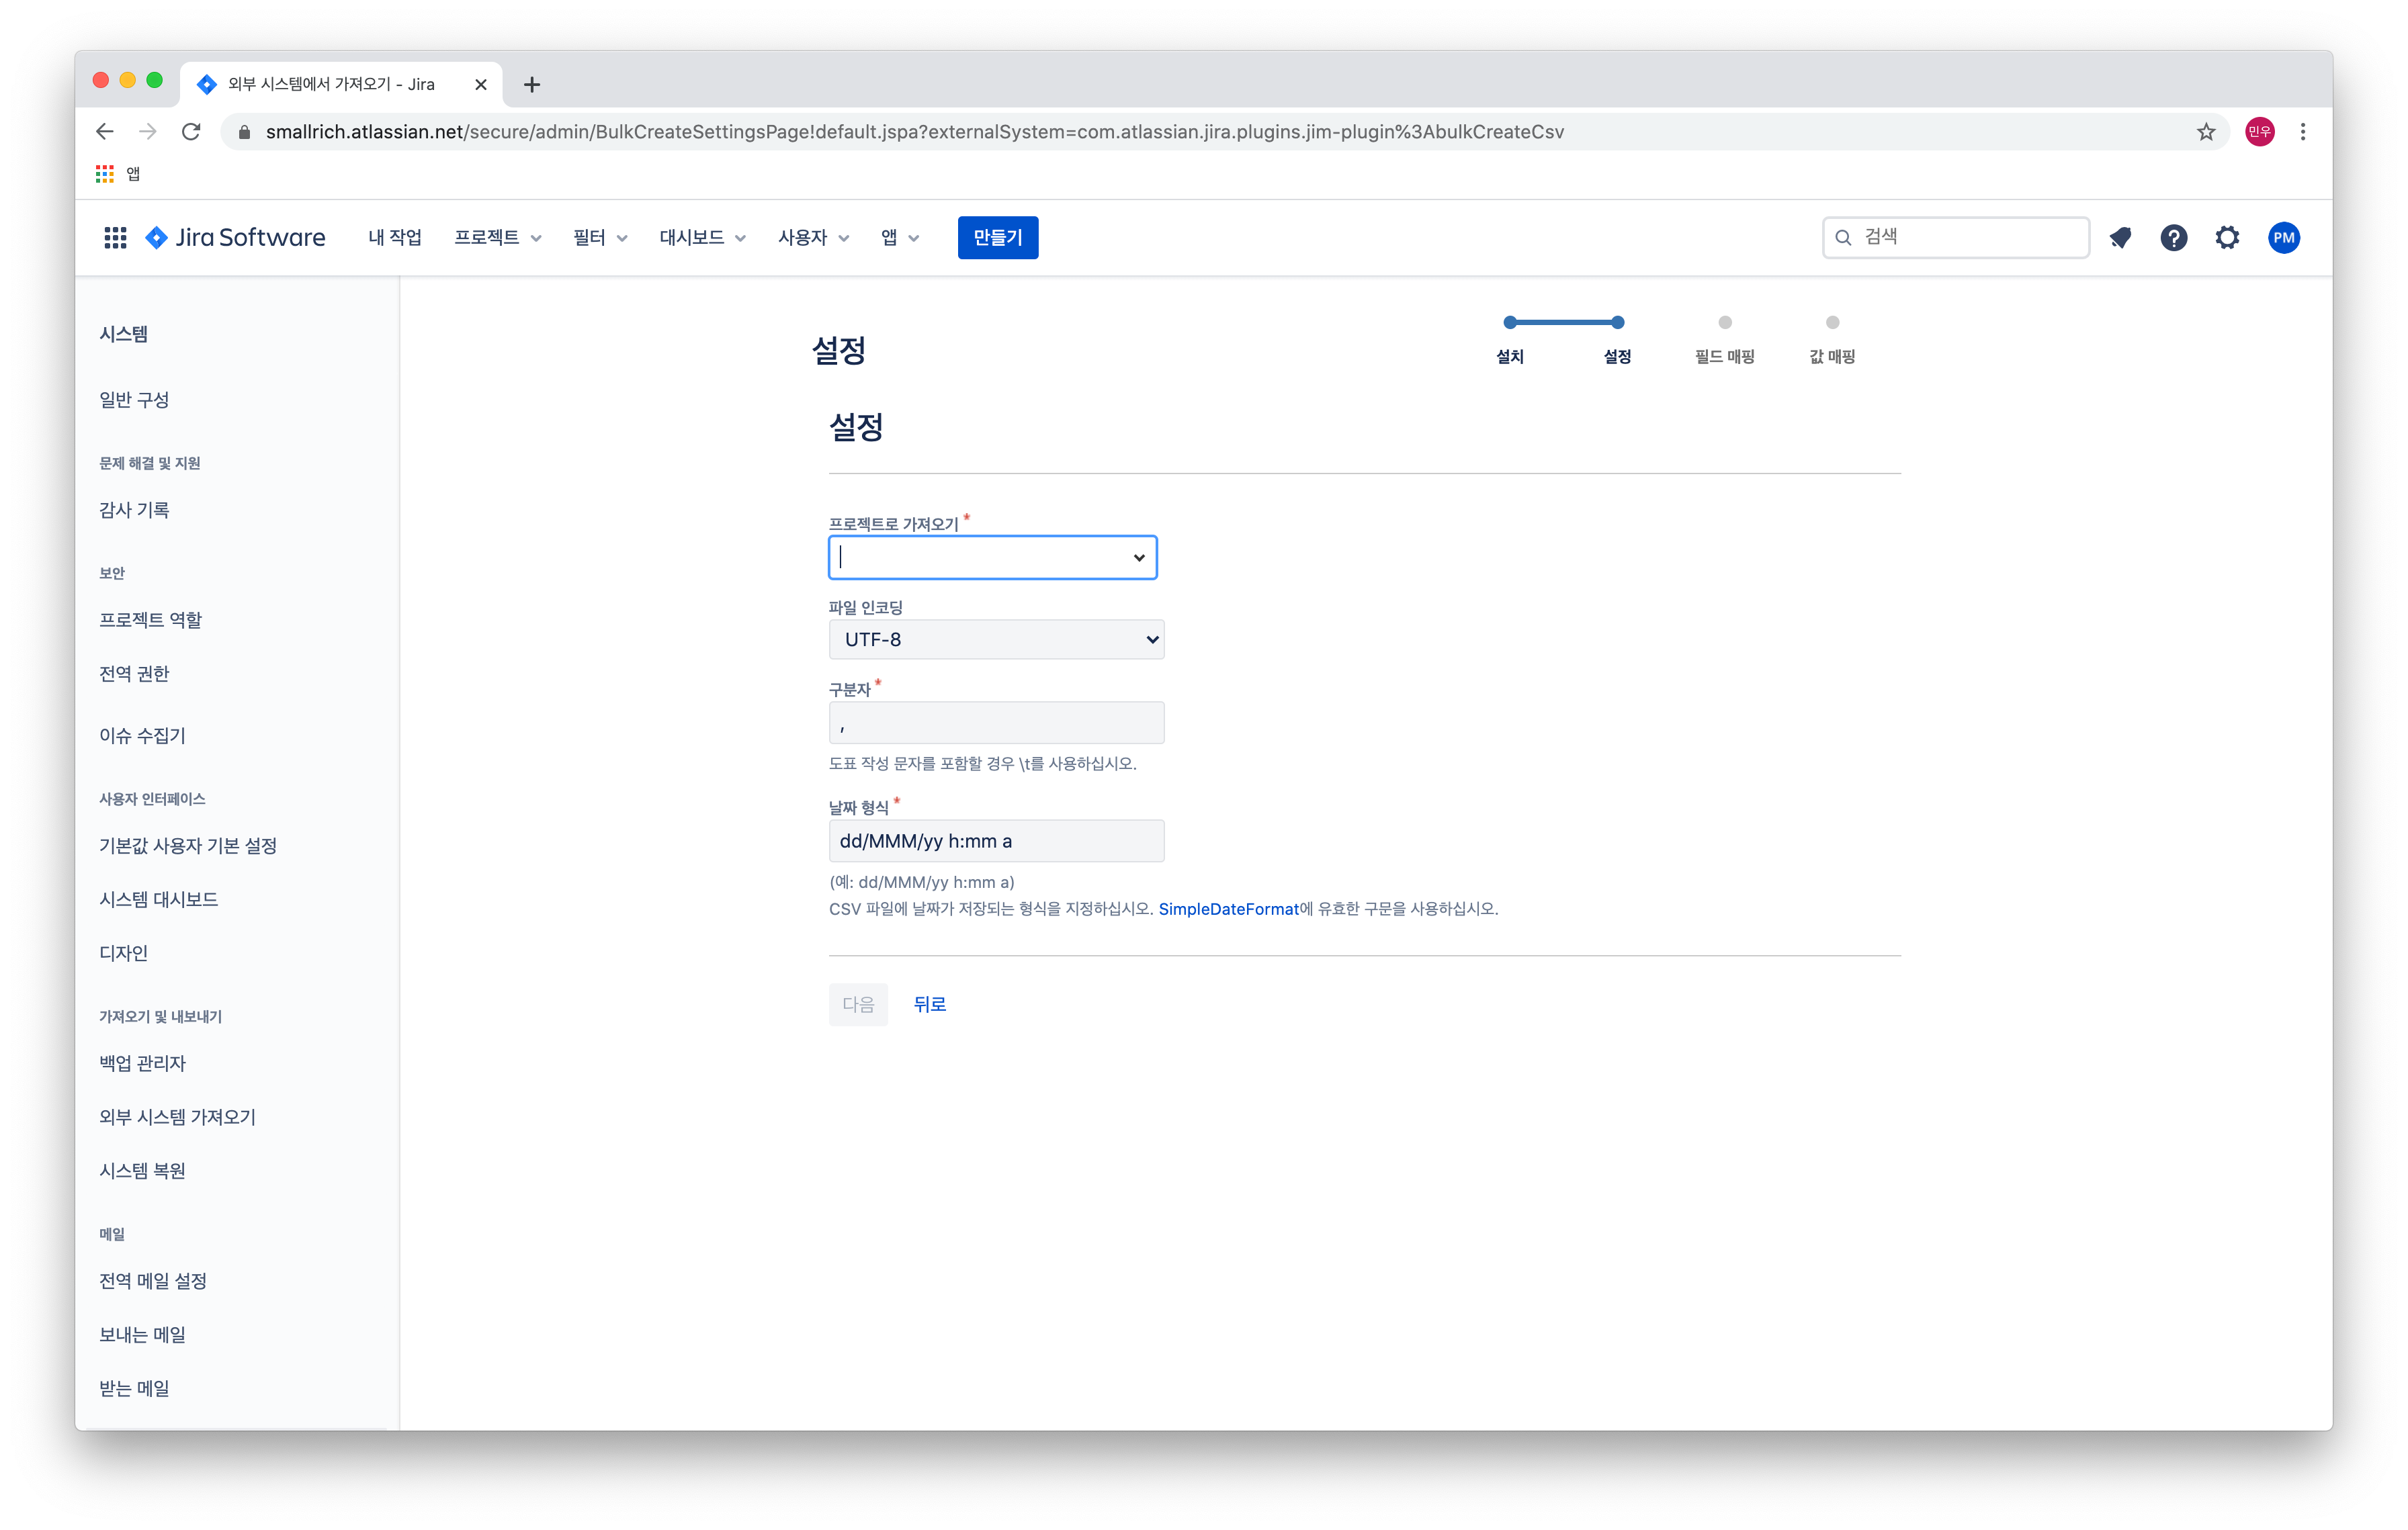
Task: Open the settings gear icon
Action: coord(2227,237)
